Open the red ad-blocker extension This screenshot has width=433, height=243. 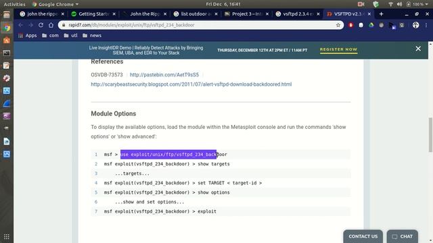click(350, 25)
